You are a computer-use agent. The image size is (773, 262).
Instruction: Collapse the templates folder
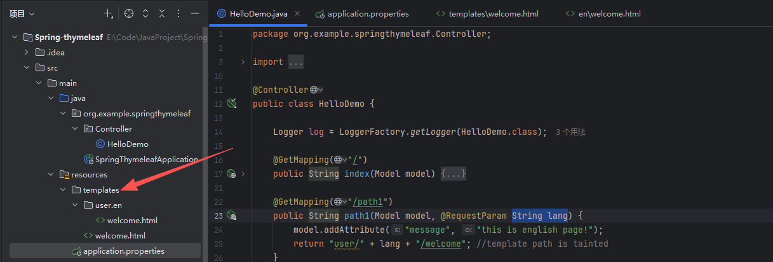pos(62,190)
